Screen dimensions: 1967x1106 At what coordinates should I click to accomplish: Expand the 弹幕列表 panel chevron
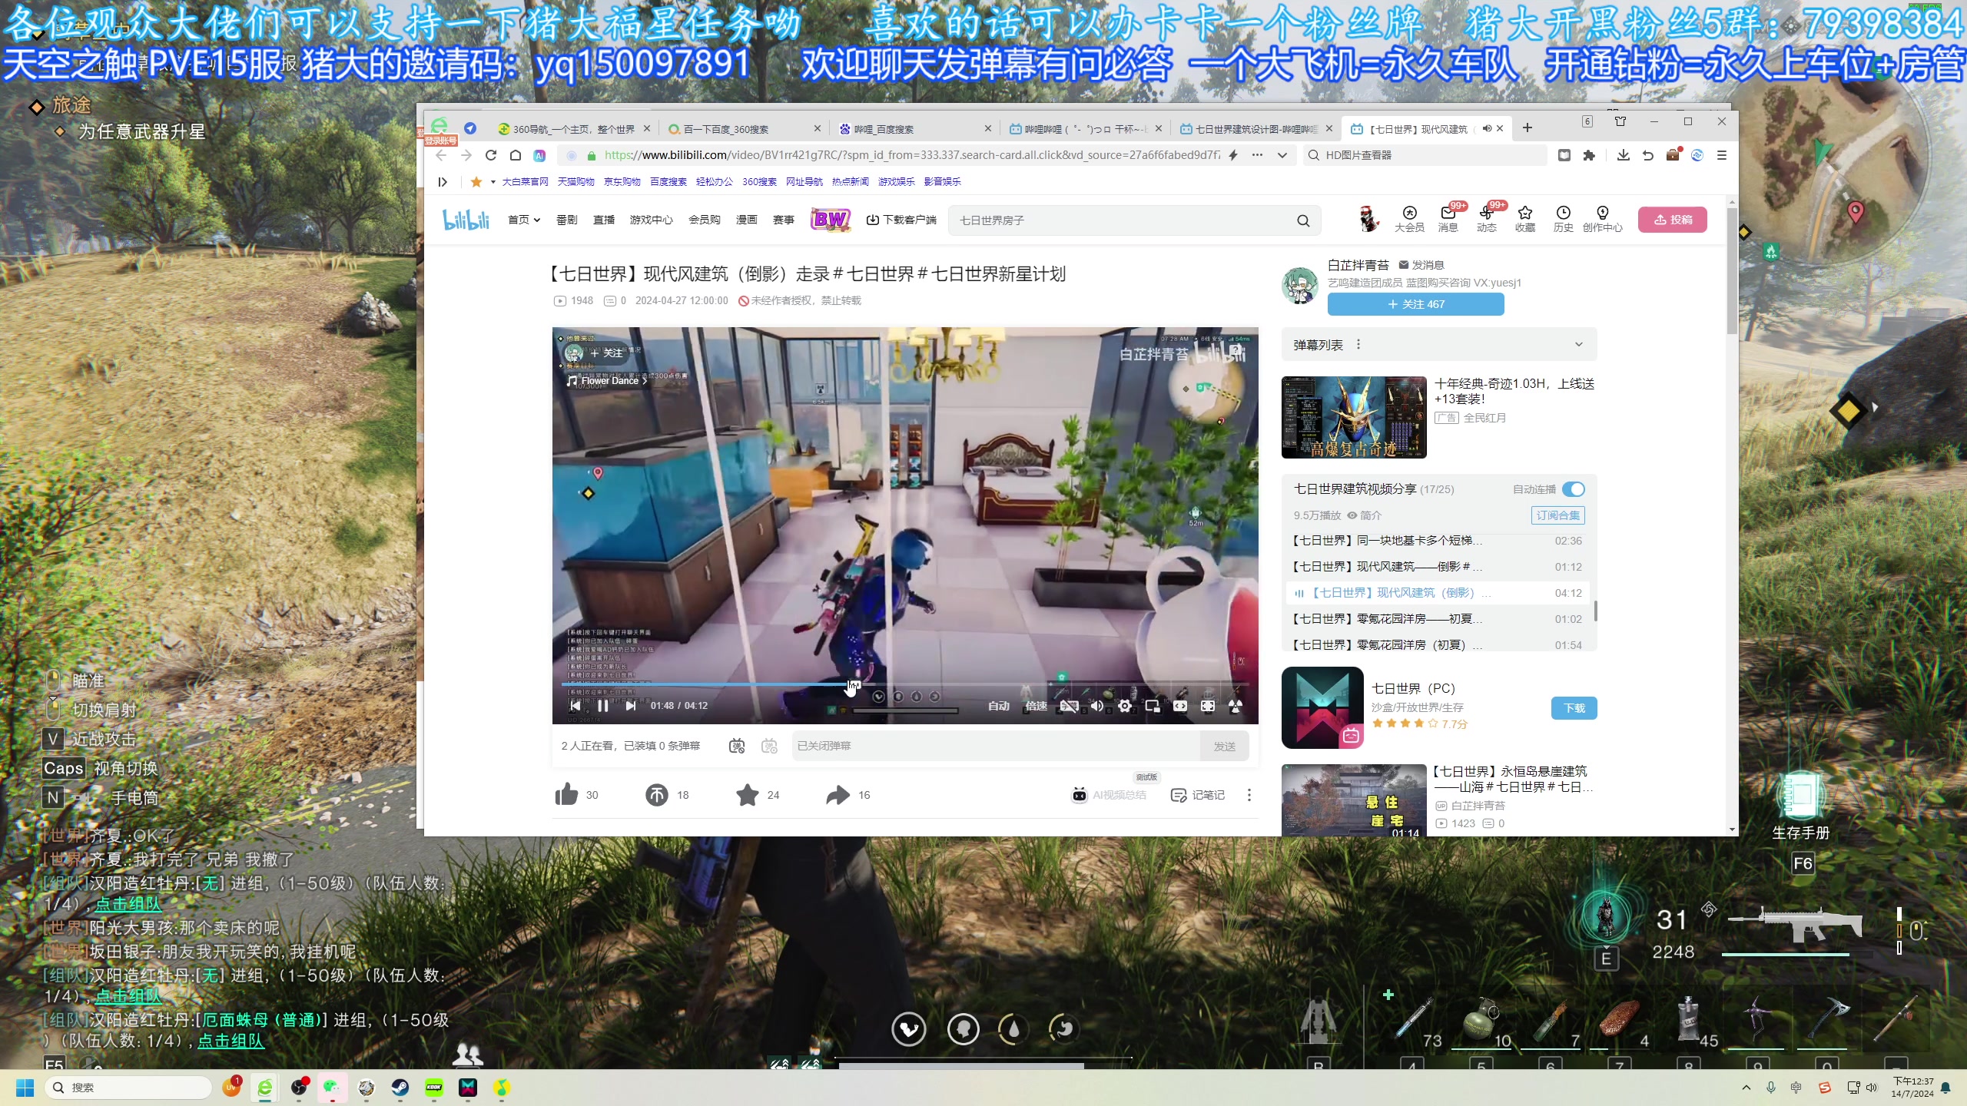point(1578,345)
